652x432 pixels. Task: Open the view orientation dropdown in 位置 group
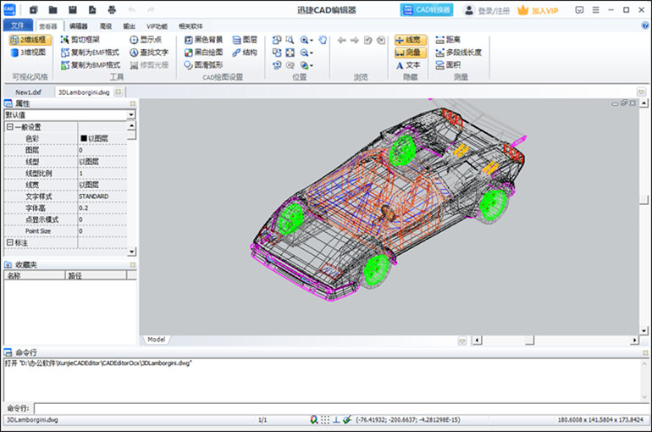pyautogui.click(x=312, y=65)
